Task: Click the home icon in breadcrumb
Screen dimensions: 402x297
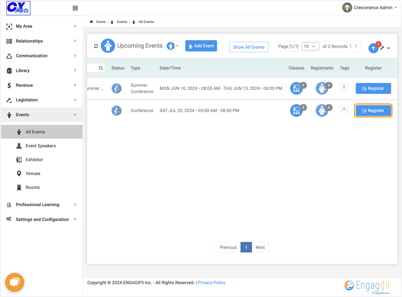Action: pos(91,22)
